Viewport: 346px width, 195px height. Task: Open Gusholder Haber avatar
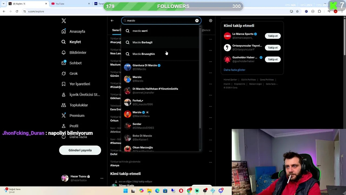(227, 59)
